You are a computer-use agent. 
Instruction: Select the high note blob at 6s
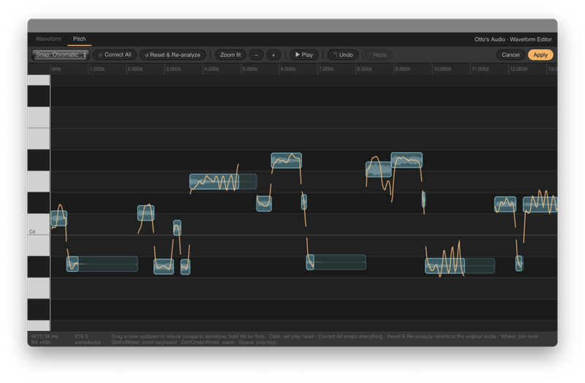(287, 160)
